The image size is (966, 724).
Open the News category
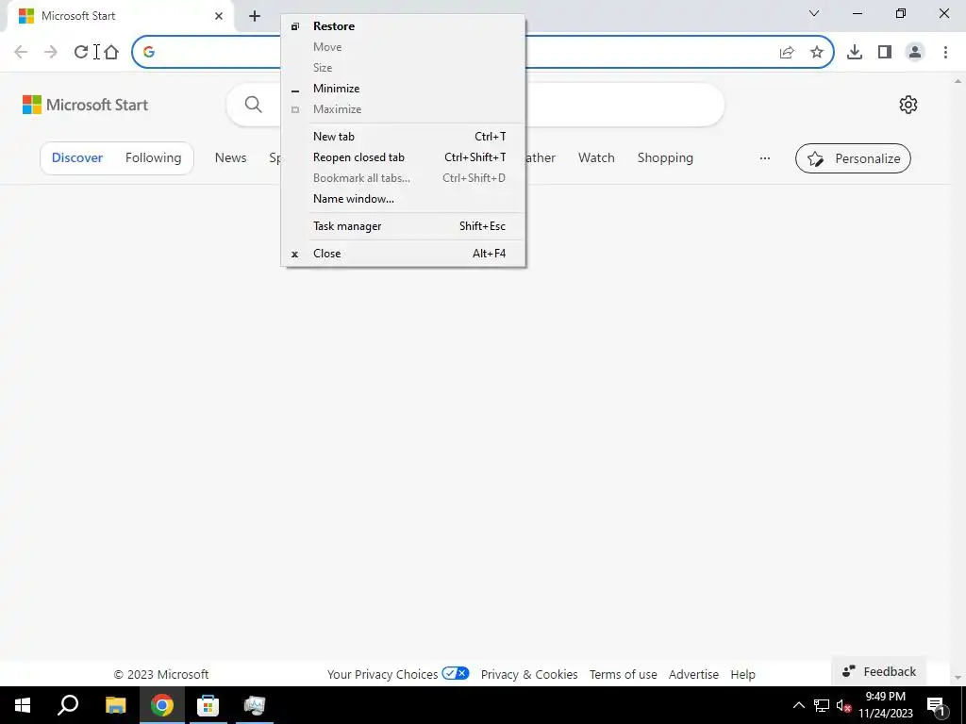230,157
